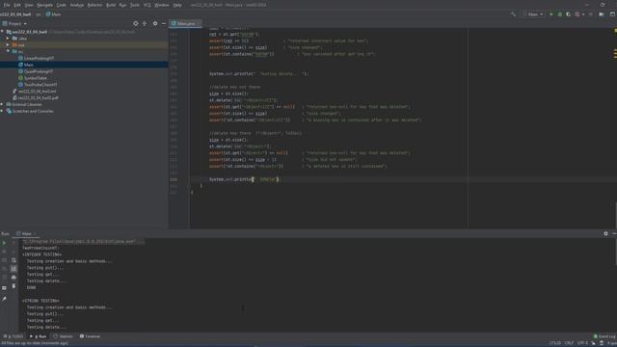Open the Navigate menu

(x=45, y=5)
